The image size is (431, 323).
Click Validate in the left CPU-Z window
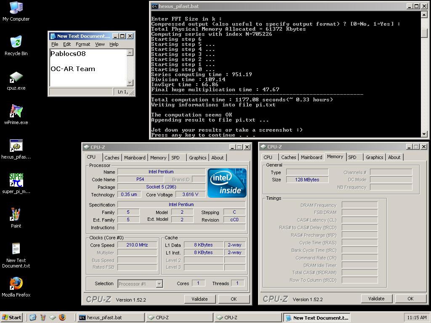coord(200,299)
